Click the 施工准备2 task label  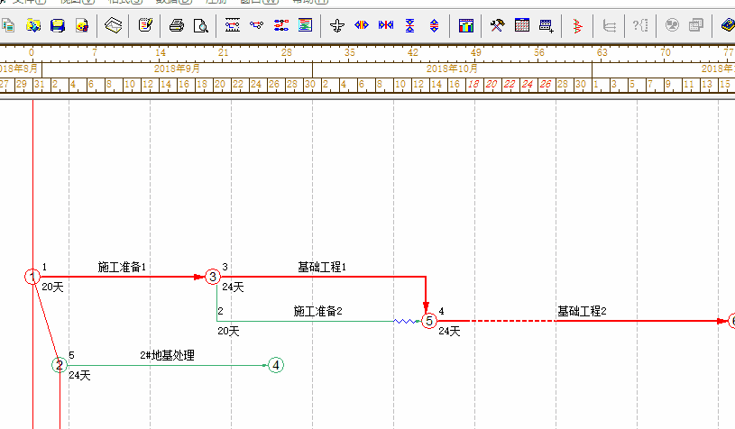[x=317, y=311]
